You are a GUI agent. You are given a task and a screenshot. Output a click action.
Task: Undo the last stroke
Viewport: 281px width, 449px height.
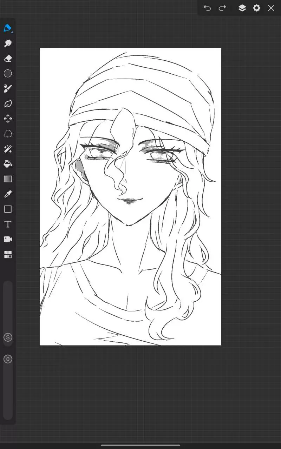pos(207,8)
